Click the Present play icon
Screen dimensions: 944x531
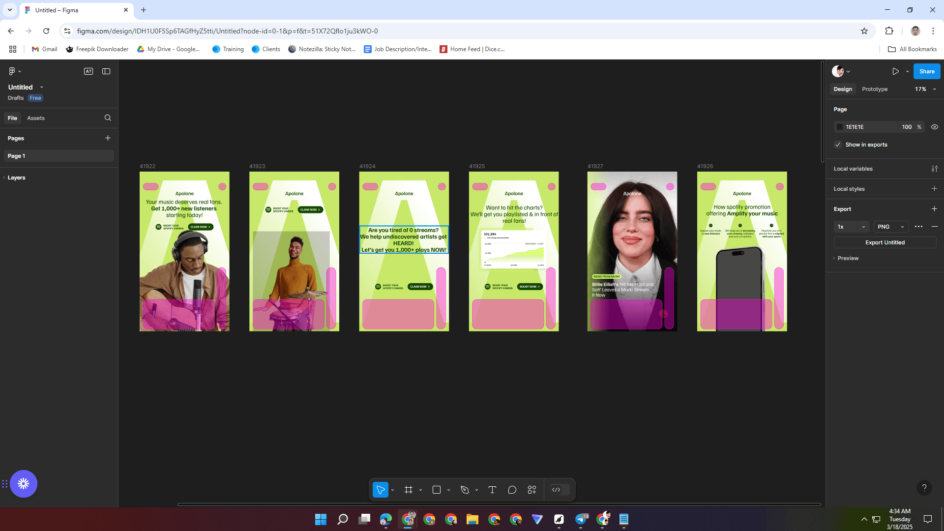coord(895,71)
